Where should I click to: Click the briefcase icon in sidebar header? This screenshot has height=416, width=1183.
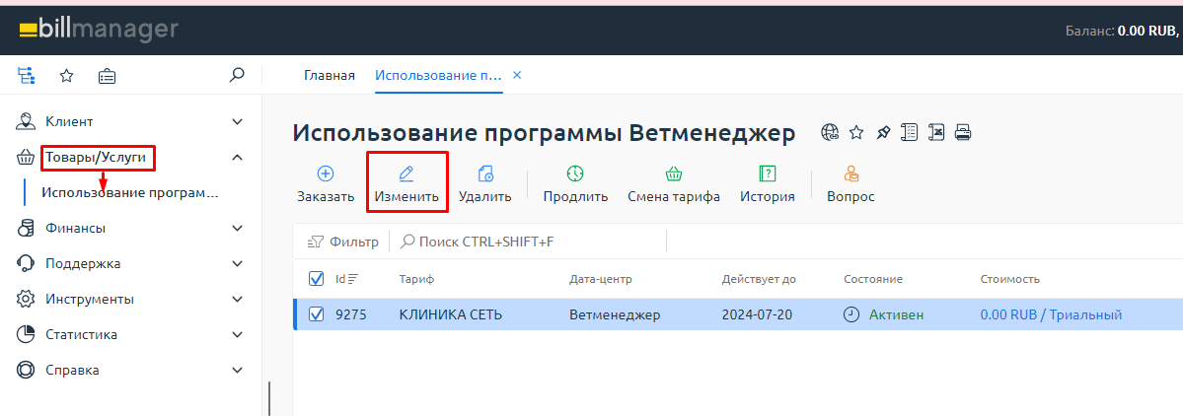click(x=108, y=75)
